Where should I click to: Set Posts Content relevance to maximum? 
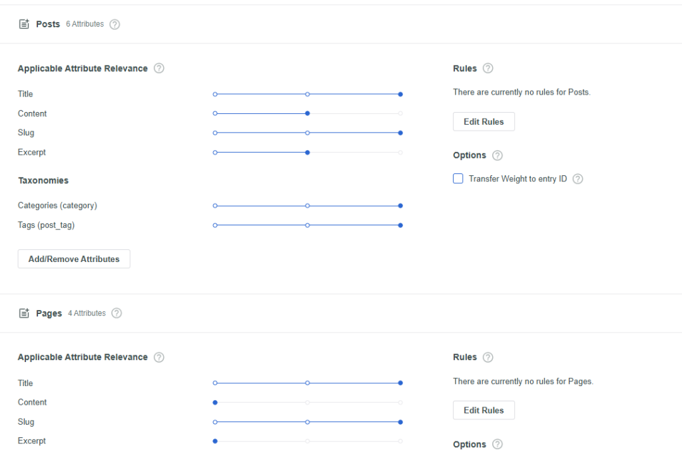(x=400, y=113)
